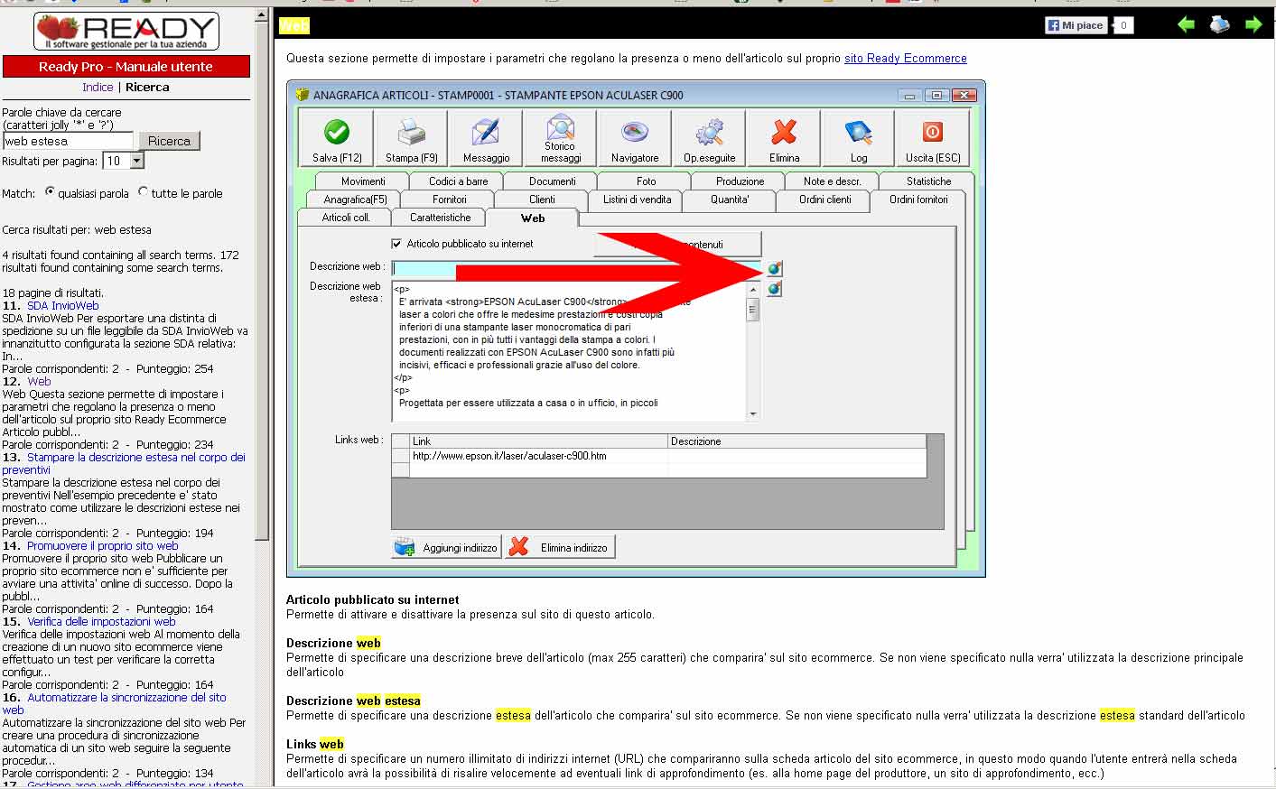The width and height of the screenshot is (1276, 789).
Task: Open Verifica delle impostazioni web result
Action: click(x=101, y=622)
